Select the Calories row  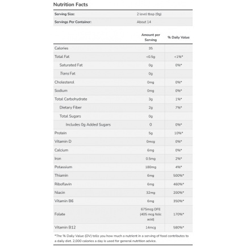(123, 48)
